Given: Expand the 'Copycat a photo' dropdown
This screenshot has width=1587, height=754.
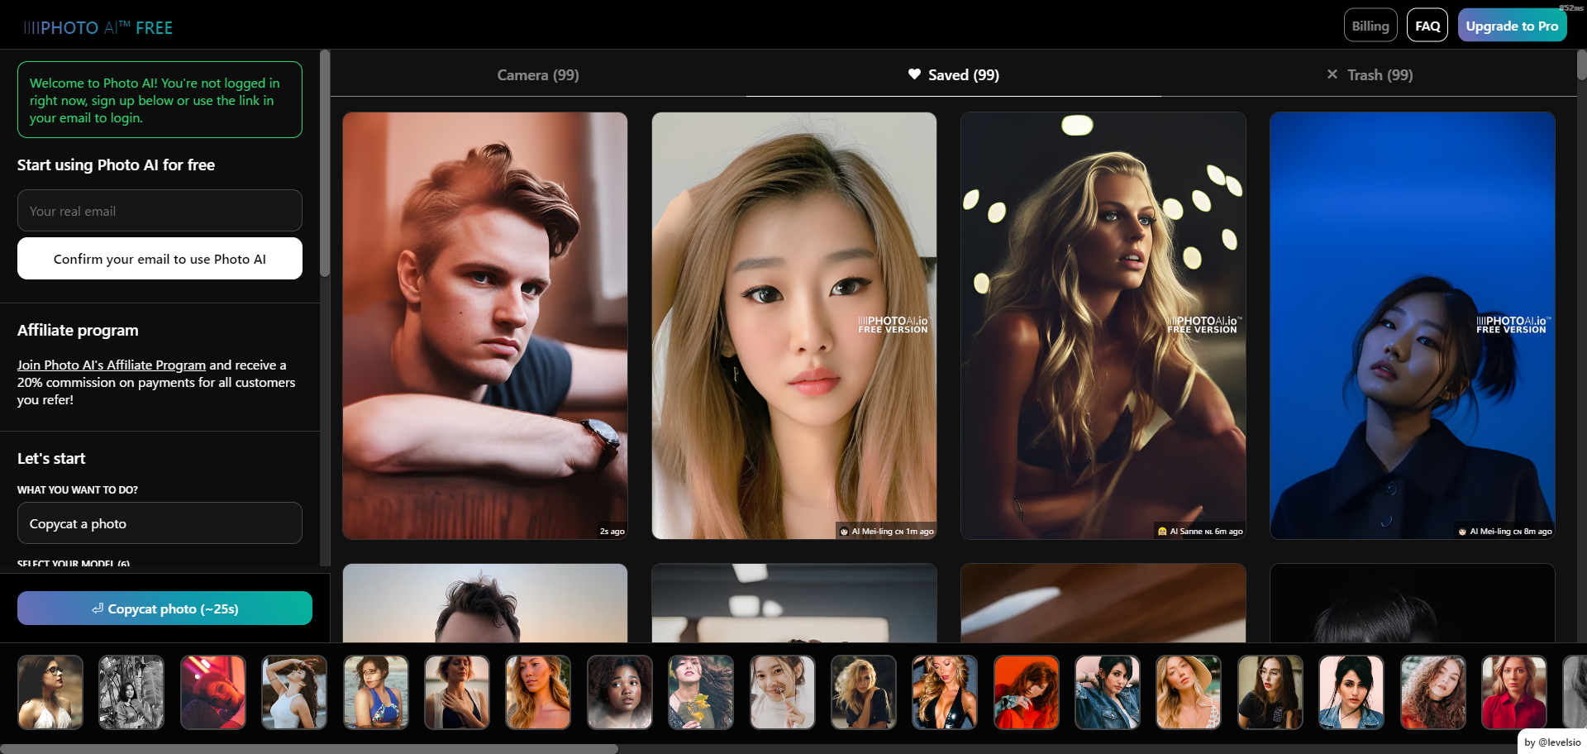Looking at the screenshot, I should (160, 523).
